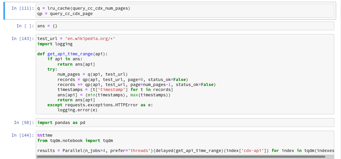Click the In [144] cell prompt

(23, 135)
